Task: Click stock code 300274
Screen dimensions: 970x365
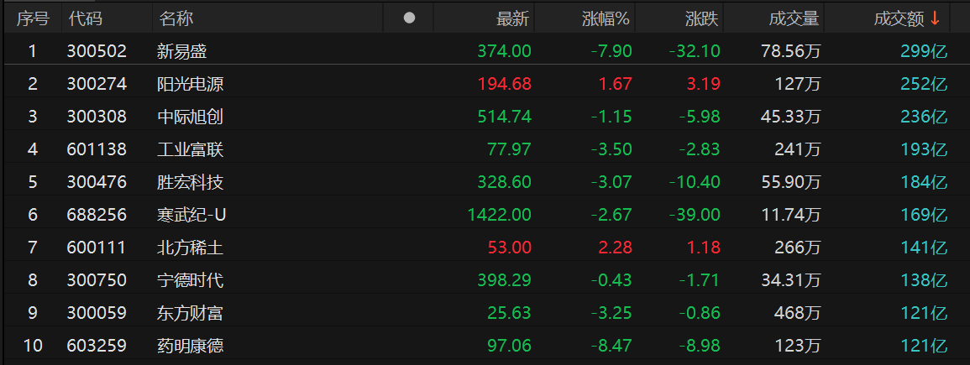Action: click(97, 84)
